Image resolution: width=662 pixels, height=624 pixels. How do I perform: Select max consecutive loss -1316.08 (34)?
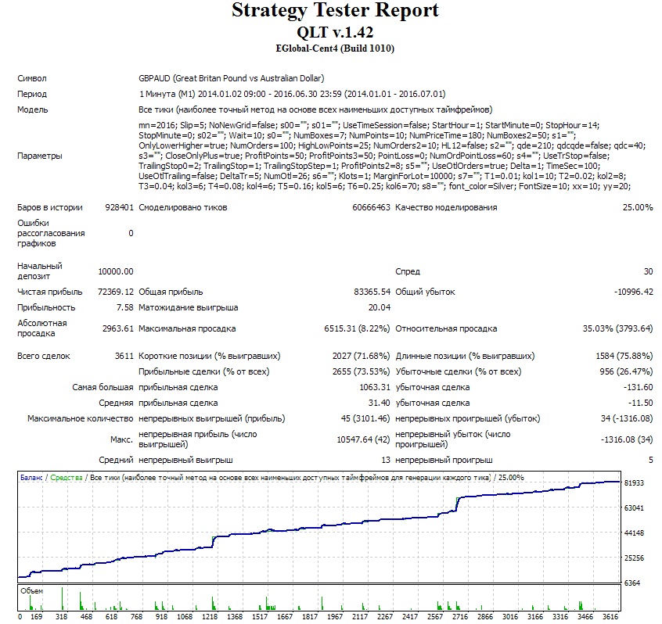(627, 439)
